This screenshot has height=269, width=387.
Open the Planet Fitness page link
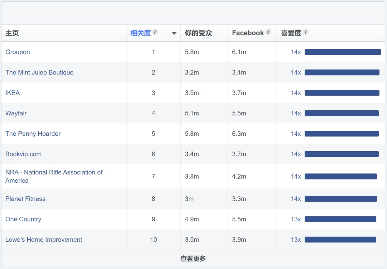25,199
